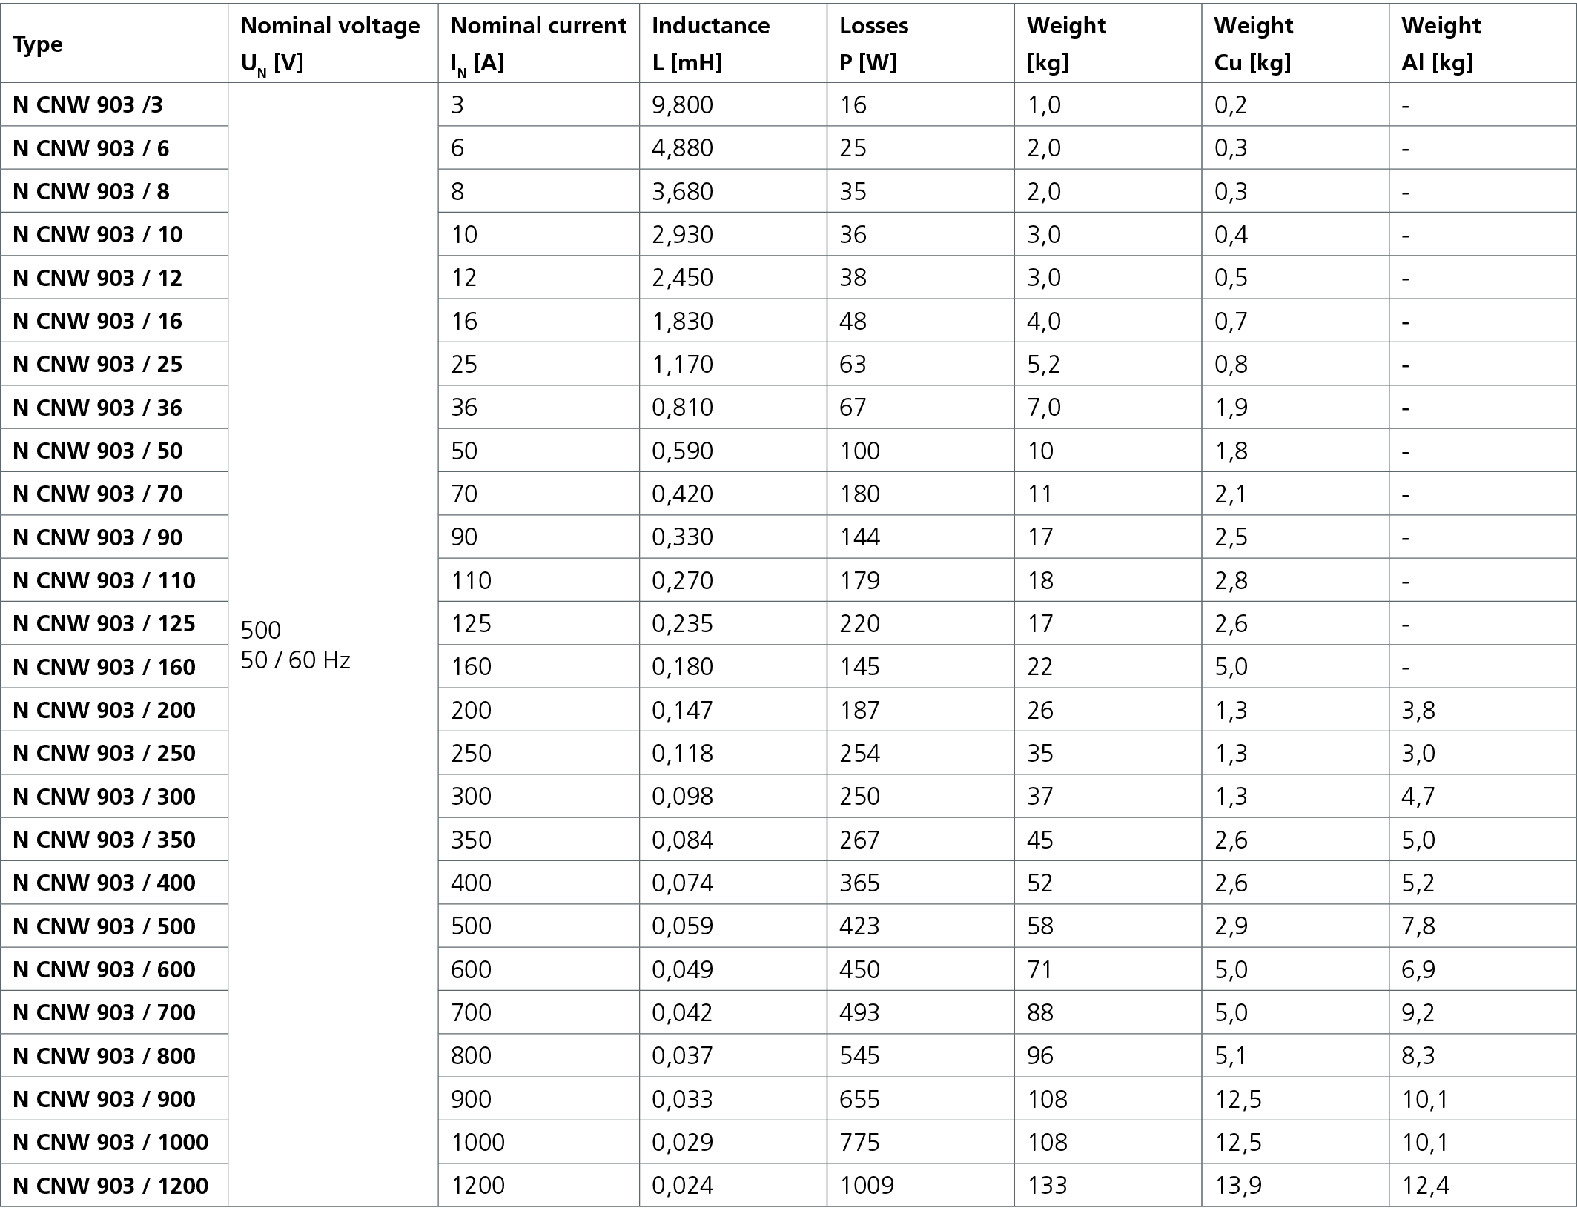
Task: Click type N CNW 903 / 70
Action: [97, 494]
